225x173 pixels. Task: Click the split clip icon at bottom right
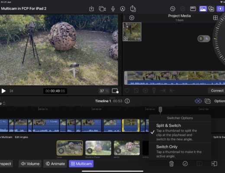pyautogui.click(x=214, y=164)
